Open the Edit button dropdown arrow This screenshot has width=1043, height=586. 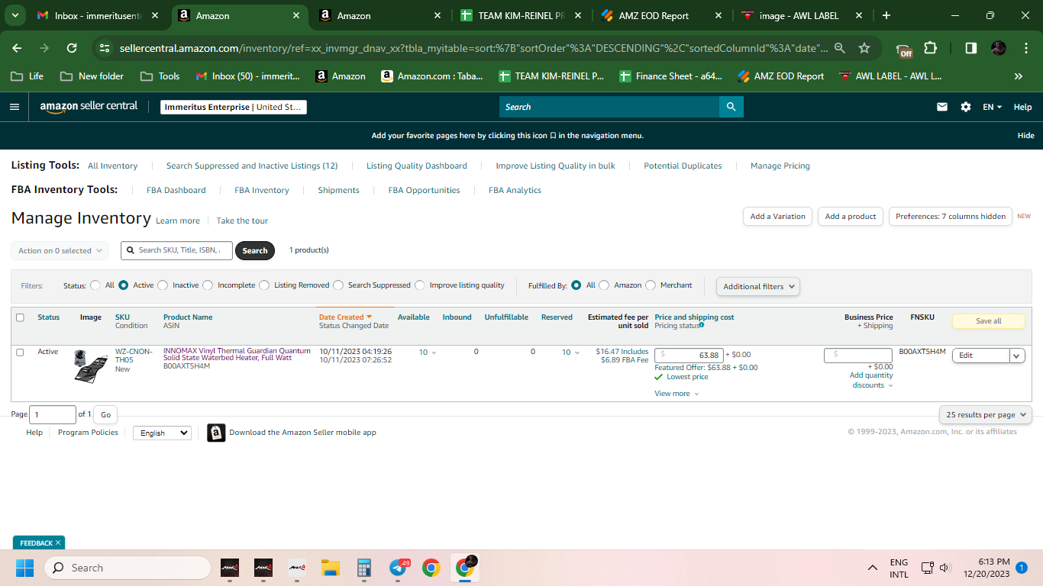(x=1017, y=356)
